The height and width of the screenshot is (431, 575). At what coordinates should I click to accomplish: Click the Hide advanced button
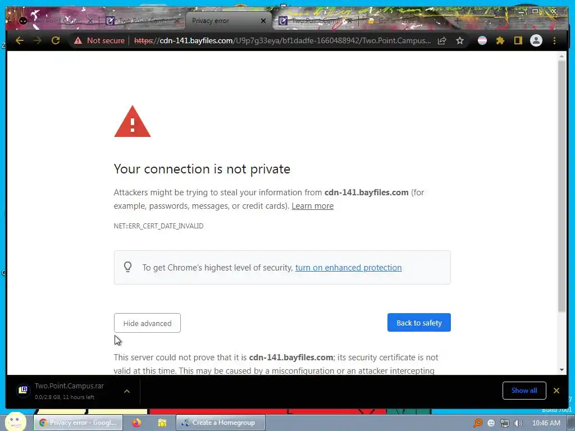click(147, 323)
